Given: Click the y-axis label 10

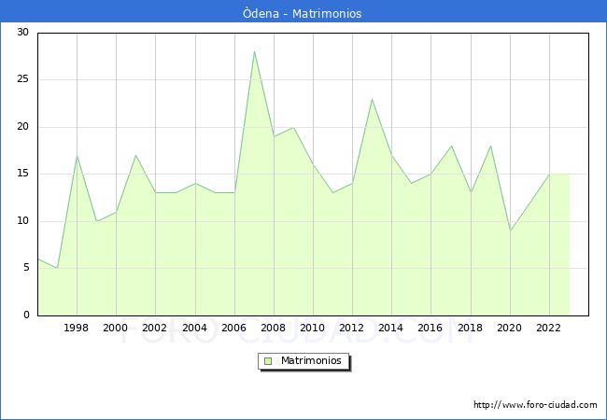Looking at the screenshot, I should 23,221.
